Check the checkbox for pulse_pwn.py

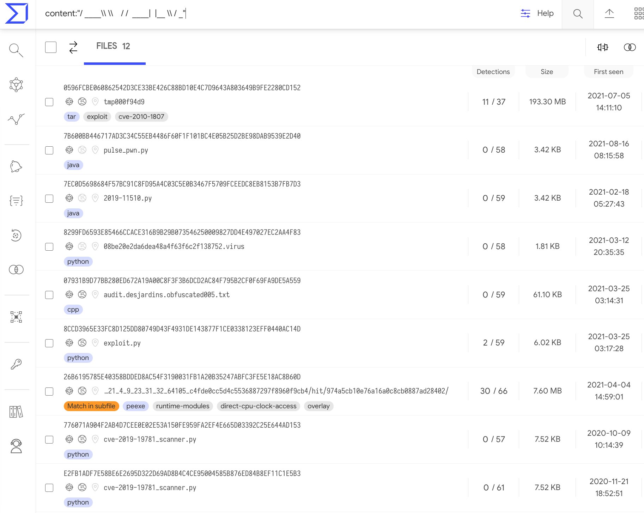click(49, 150)
